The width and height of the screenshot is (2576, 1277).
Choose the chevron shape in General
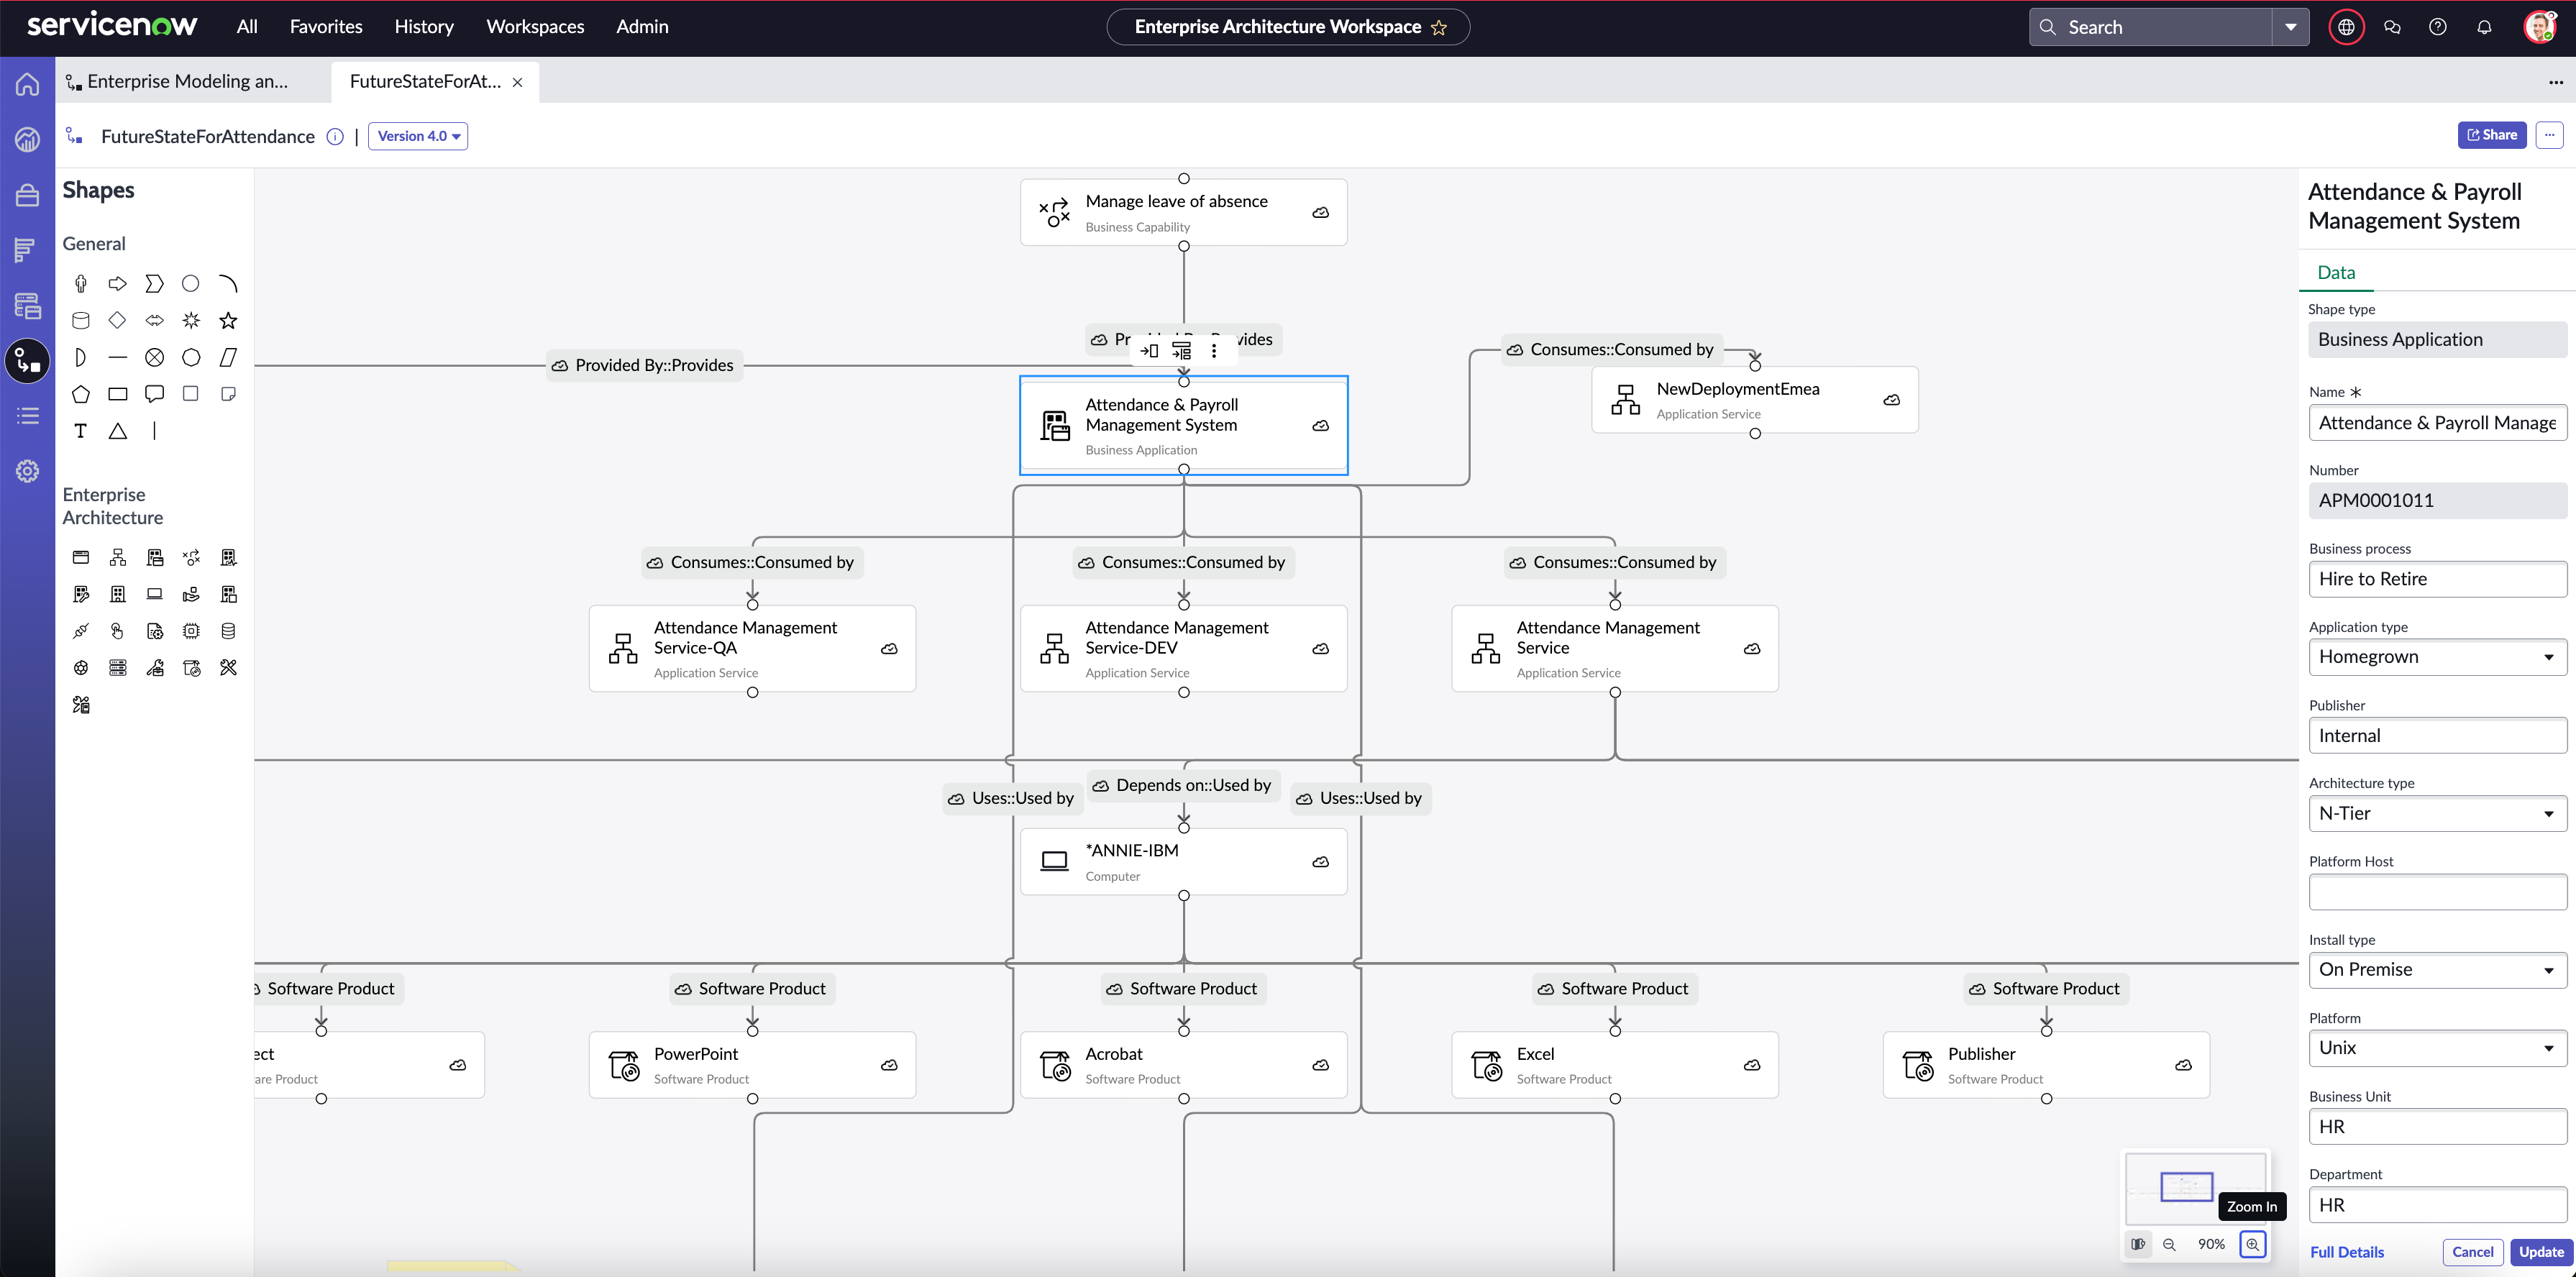pos(154,284)
